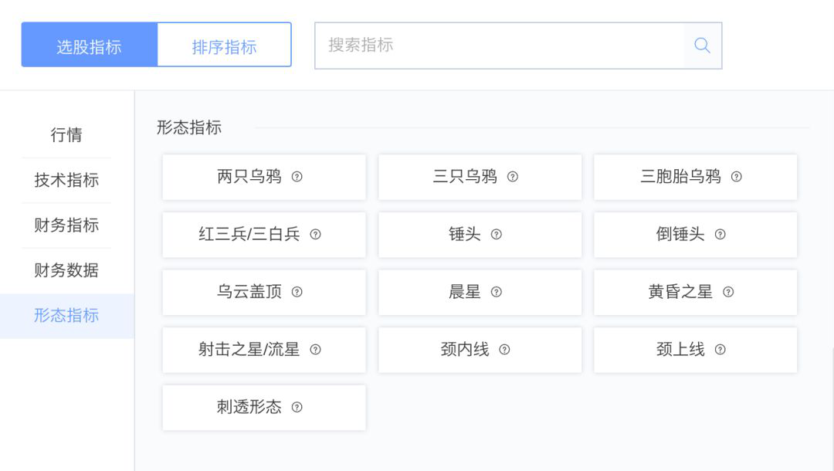This screenshot has height=471, width=834.
Task: Click help icon beside 两只乌鸦
Action: [297, 177]
